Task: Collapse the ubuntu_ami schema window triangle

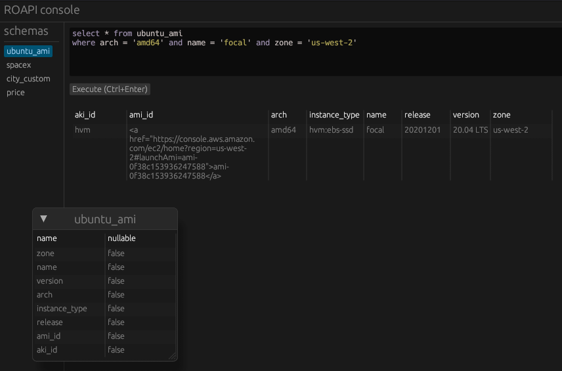Action: 44,219
